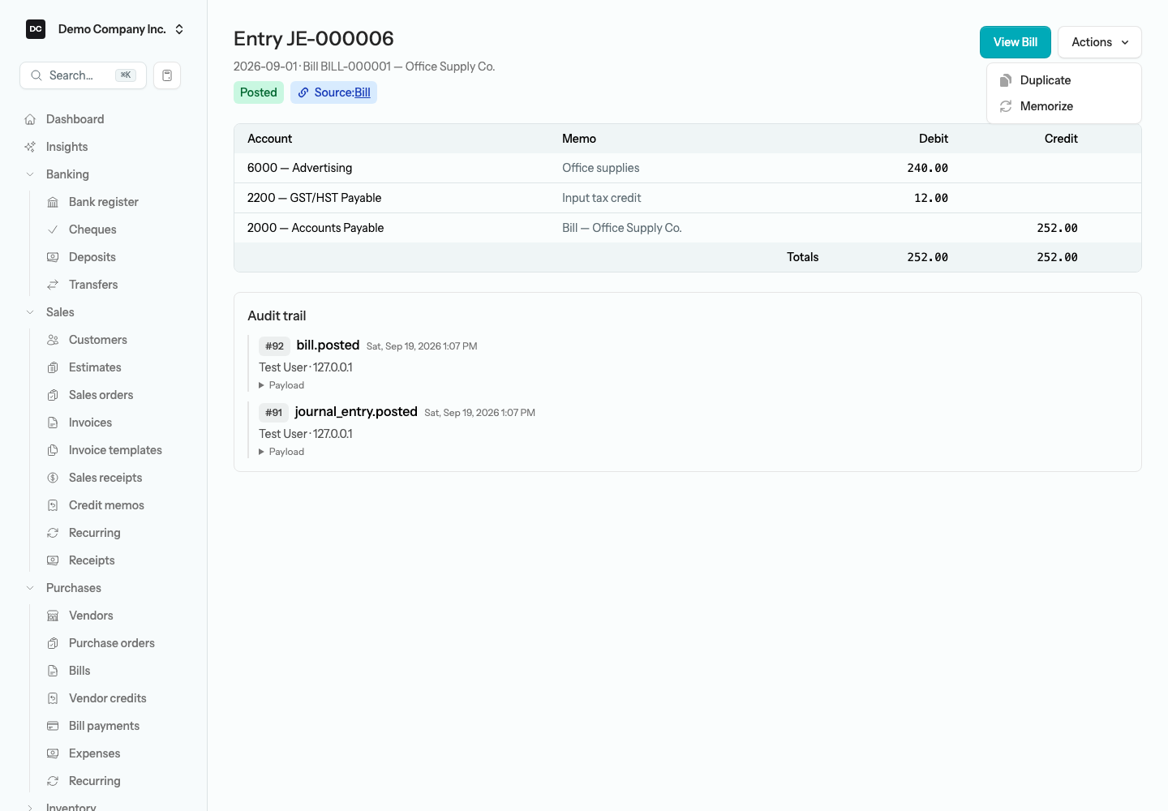The height and width of the screenshot is (811, 1168).
Task: Click the Invoices document icon
Action: [53, 423]
